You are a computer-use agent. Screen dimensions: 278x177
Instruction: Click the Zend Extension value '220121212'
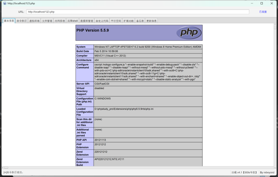click(101, 152)
